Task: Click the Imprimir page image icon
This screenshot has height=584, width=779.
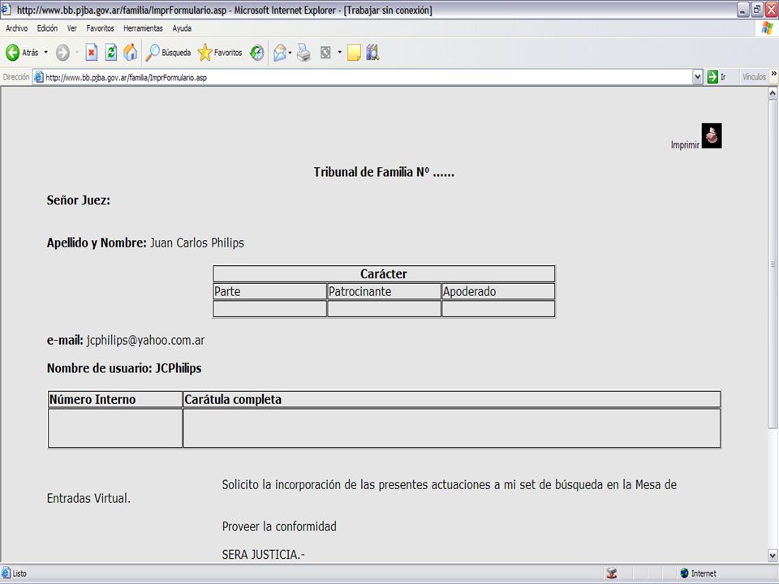Action: 712,135
